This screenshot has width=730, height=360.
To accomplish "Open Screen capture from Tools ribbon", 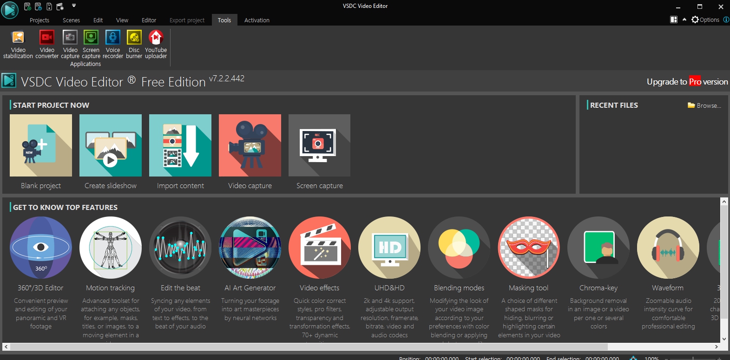I will [x=91, y=44].
